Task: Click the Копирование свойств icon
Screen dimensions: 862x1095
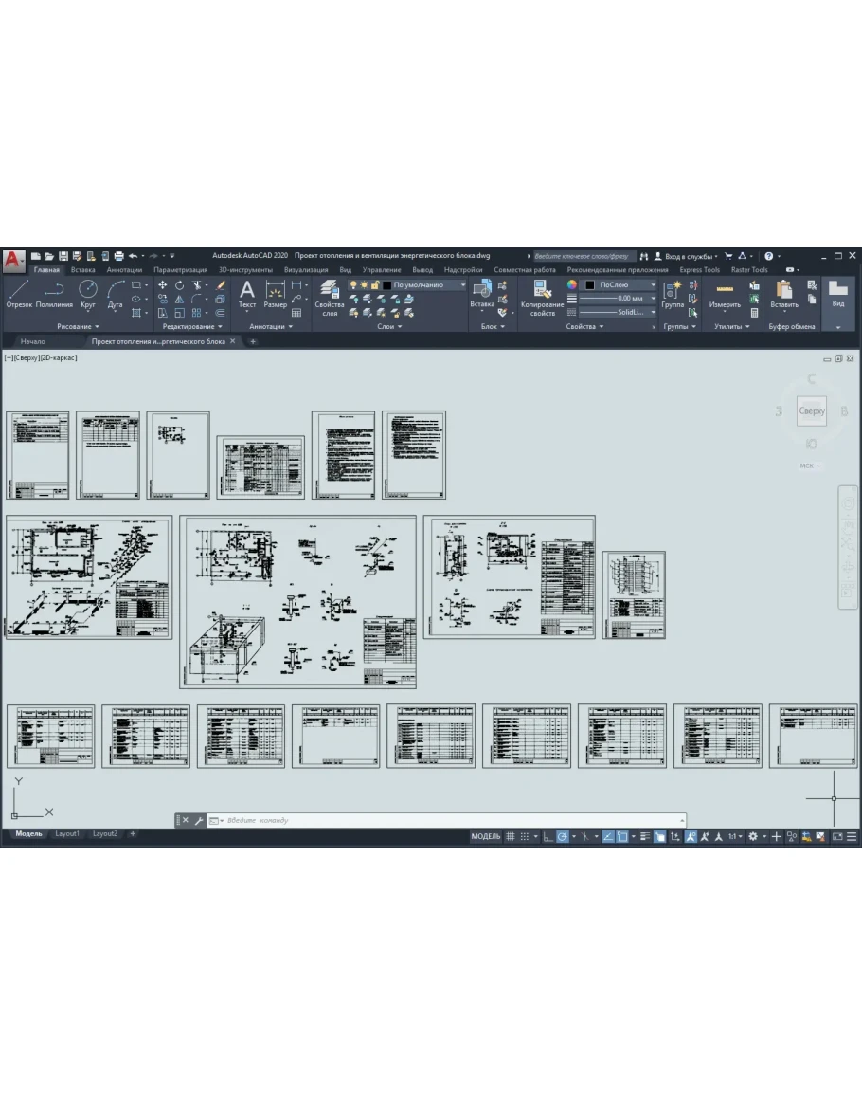Action: [543, 294]
